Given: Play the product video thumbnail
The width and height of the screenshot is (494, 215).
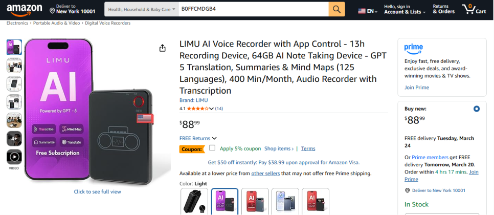Looking at the screenshot, I should point(14,157).
